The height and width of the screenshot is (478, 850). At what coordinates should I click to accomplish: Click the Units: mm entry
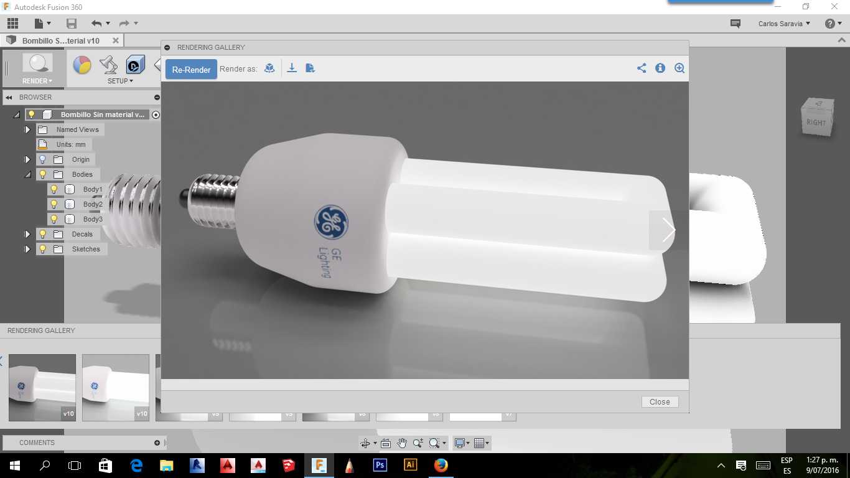(71, 144)
